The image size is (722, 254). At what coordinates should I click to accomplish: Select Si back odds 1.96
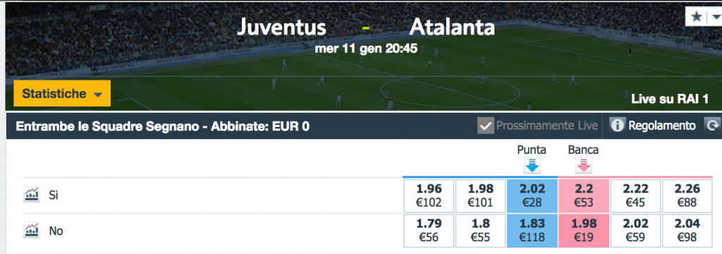(429, 195)
